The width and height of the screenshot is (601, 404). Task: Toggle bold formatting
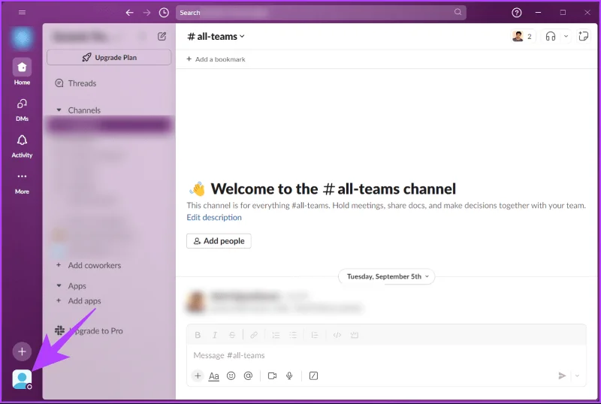[x=198, y=335]
